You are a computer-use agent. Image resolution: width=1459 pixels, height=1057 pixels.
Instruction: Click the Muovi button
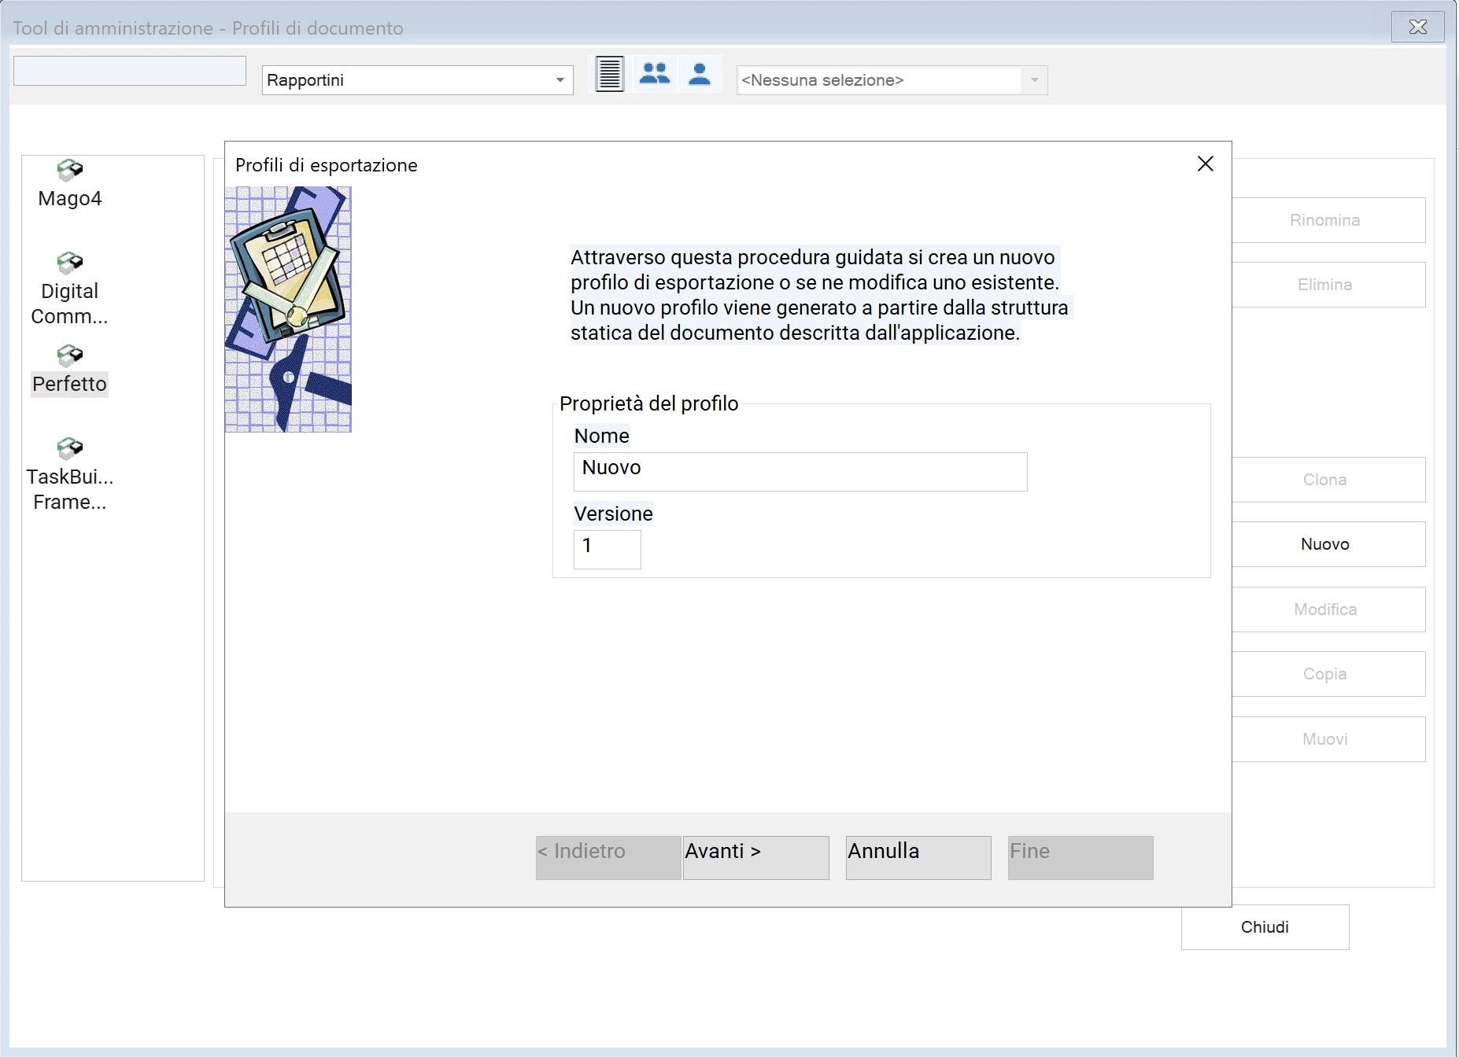pyautogui.click(x=1328, y=739)
